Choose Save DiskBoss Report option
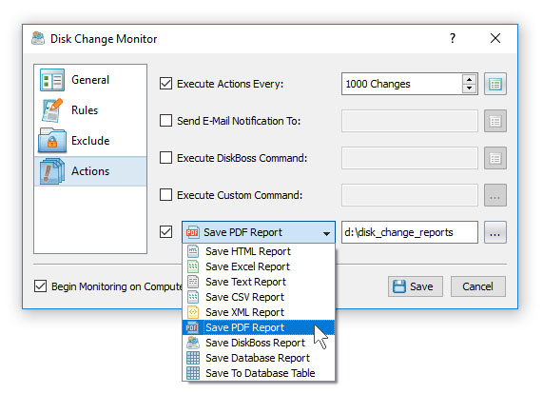543x394 pixels. pos(259,343)
